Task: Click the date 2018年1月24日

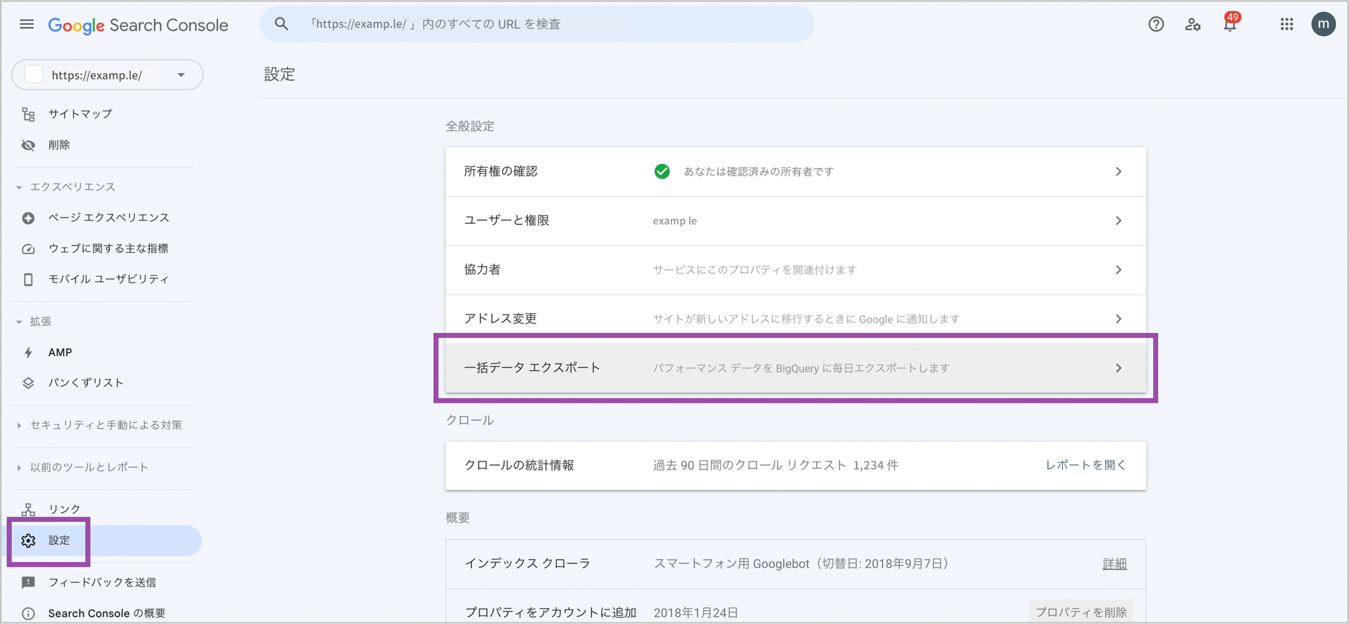Action: (696, 613)
